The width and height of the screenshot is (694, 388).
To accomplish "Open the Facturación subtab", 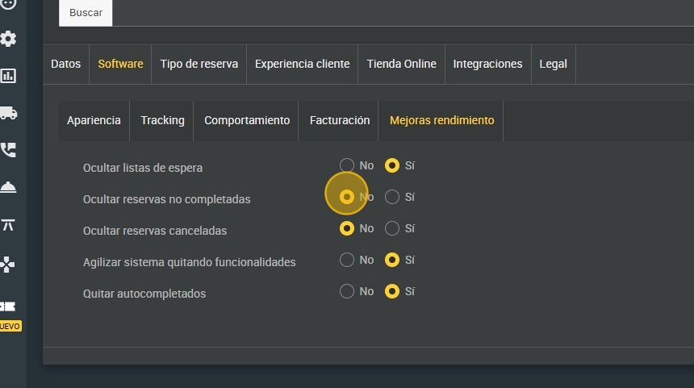I will pyautogui.click(x=339, y=120).
